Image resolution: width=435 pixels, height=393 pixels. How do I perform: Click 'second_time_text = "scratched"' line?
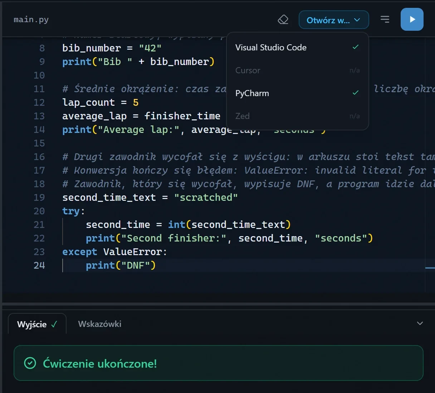pos(150,198)
